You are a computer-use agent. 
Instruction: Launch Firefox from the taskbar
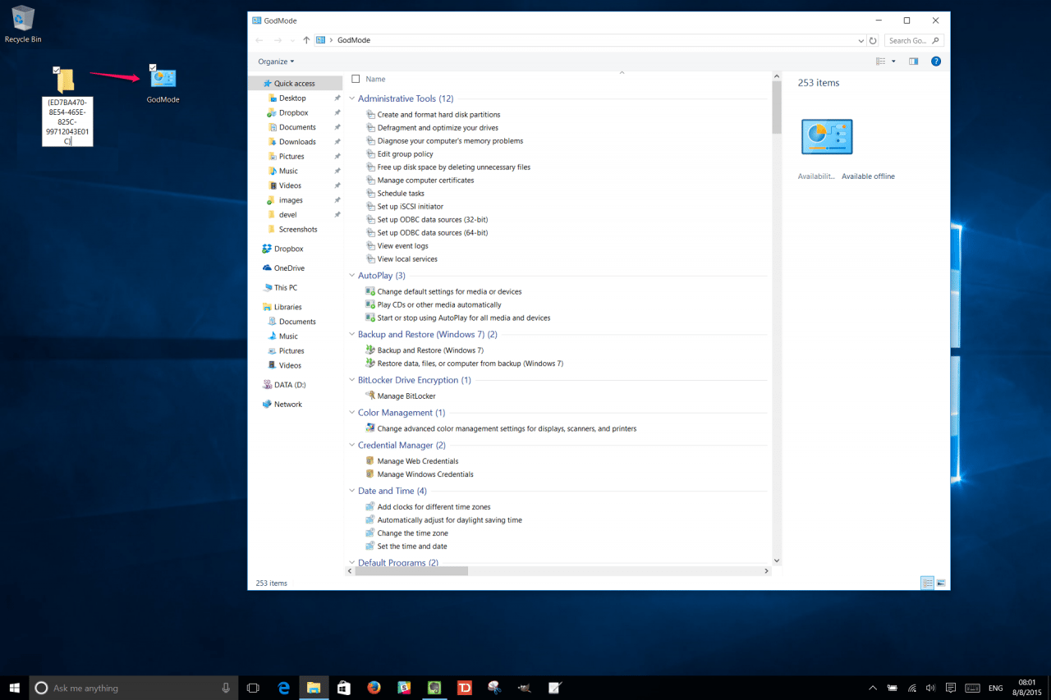pos(374,688)
